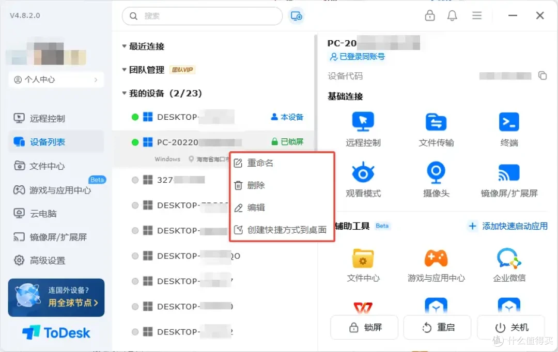Image resolution: width=558 pixels, height=352 pixels.
Task: Copy the 设备代码 using the copy icon
Action: point(542,75)
